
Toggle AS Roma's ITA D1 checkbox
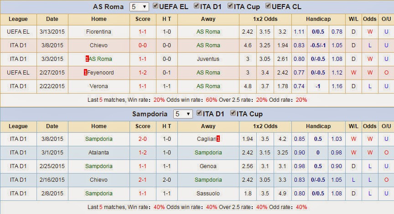tap(197, 6)
